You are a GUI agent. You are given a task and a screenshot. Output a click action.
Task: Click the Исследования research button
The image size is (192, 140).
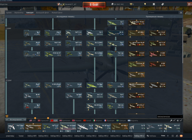point(16,120)
